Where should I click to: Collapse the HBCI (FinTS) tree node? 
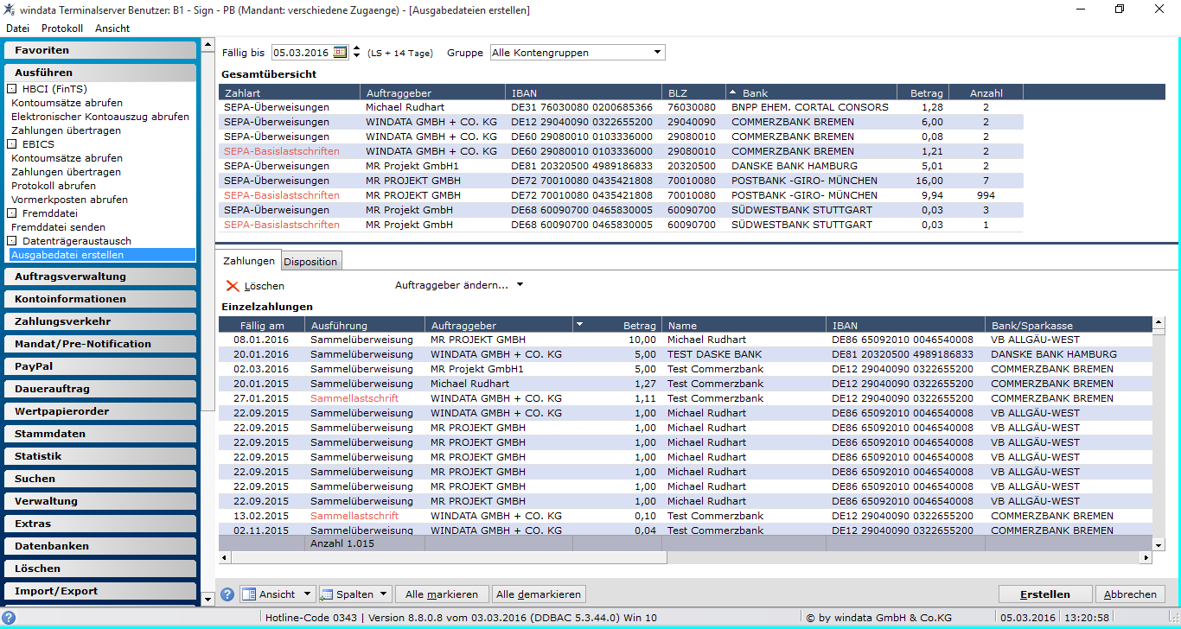tap(12, 89)
